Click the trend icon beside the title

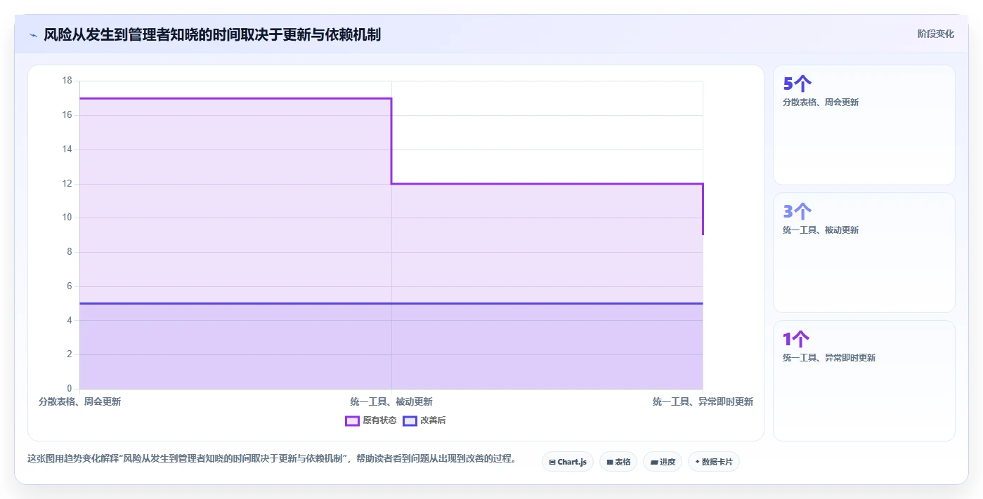coord(33,34)
